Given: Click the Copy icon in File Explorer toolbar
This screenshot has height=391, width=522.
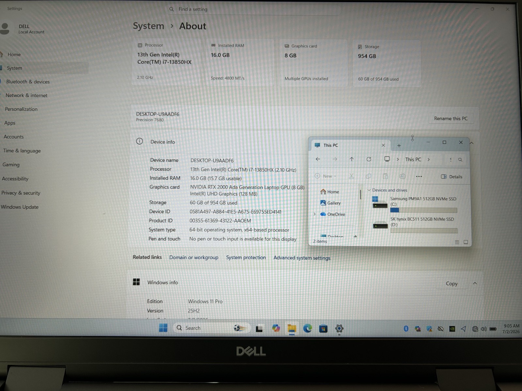Looking at the screenshot, I should click(368, 176).
